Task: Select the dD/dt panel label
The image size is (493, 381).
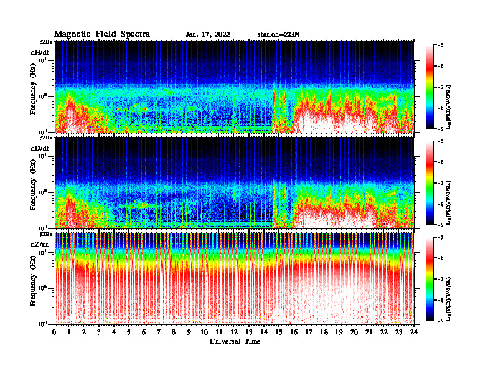Action: [40, 148]
